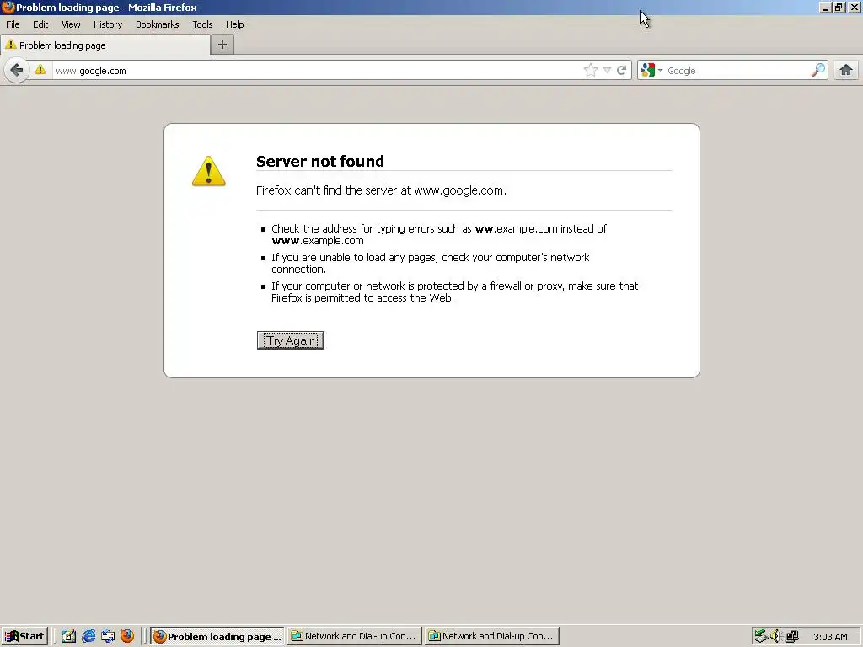Image resolution: width=863 pixels, height=647 pixels.
Task: Click the yellow warning triangle on error page
Action: (209, 171)
